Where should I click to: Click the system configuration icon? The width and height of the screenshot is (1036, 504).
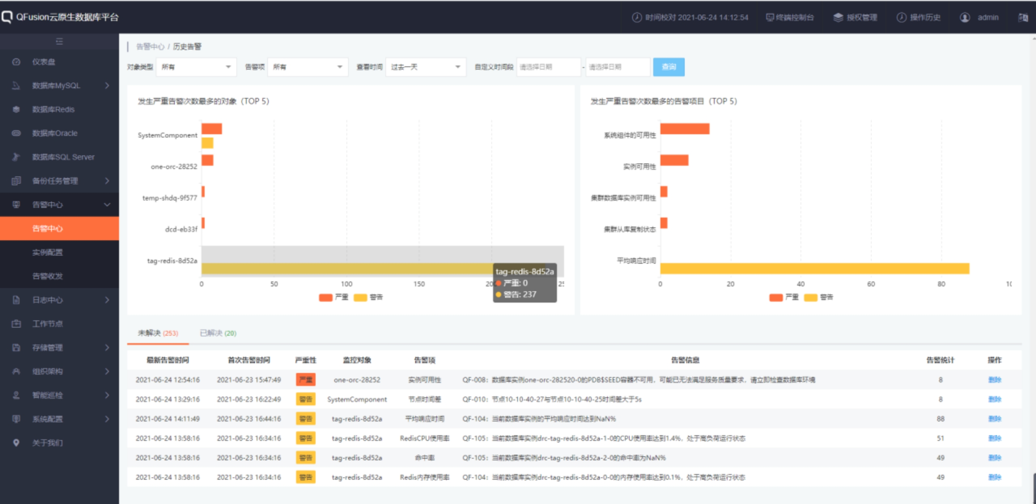pos(16,419)
